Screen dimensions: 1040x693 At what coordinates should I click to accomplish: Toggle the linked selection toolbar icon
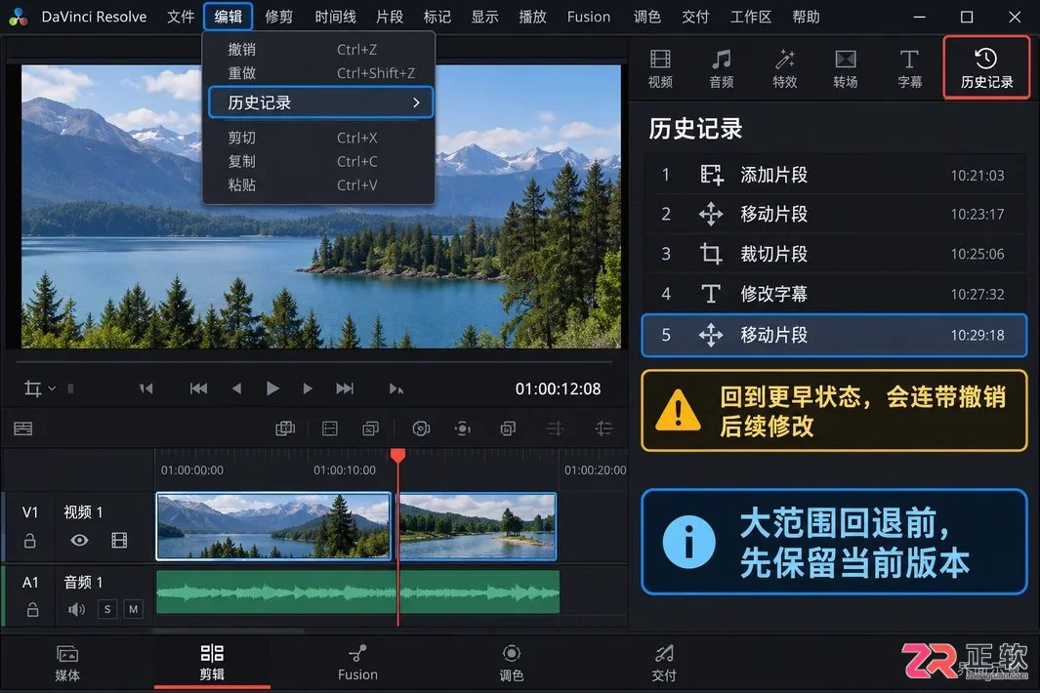[462, 429]
